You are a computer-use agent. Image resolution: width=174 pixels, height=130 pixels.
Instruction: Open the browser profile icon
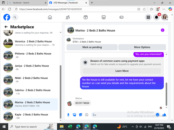tap(158, 9)
